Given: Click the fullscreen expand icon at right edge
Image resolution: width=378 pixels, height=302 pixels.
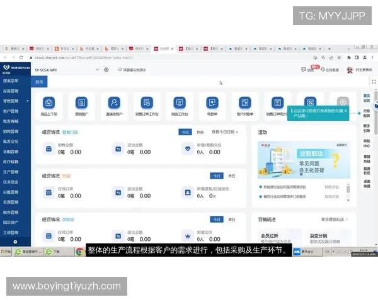Looking at the screenshot, I should pos(374,82).
